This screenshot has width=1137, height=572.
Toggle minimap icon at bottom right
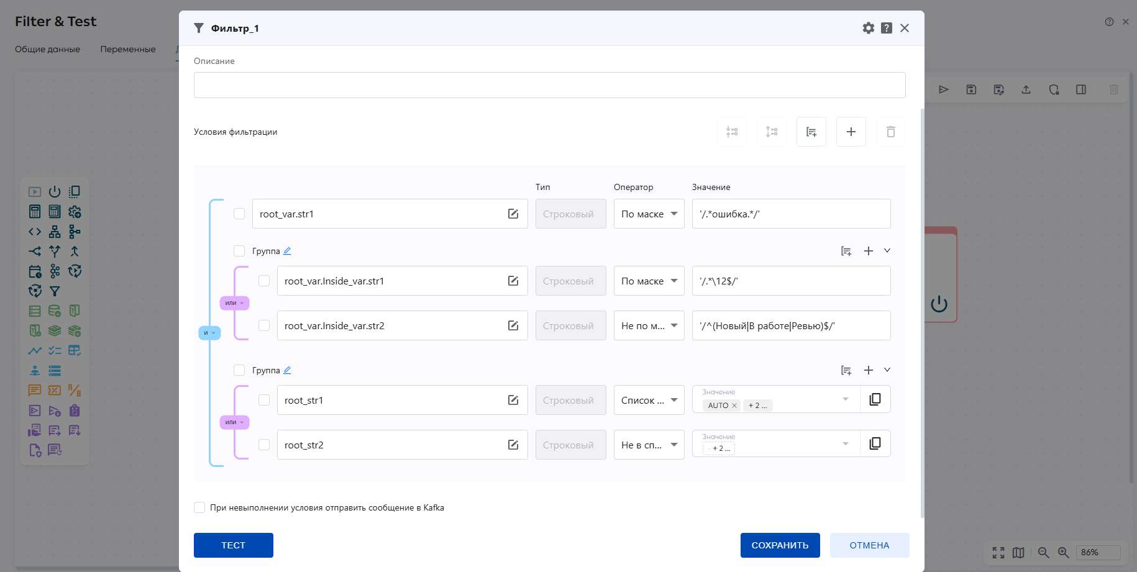click(x=1018, y=552)
